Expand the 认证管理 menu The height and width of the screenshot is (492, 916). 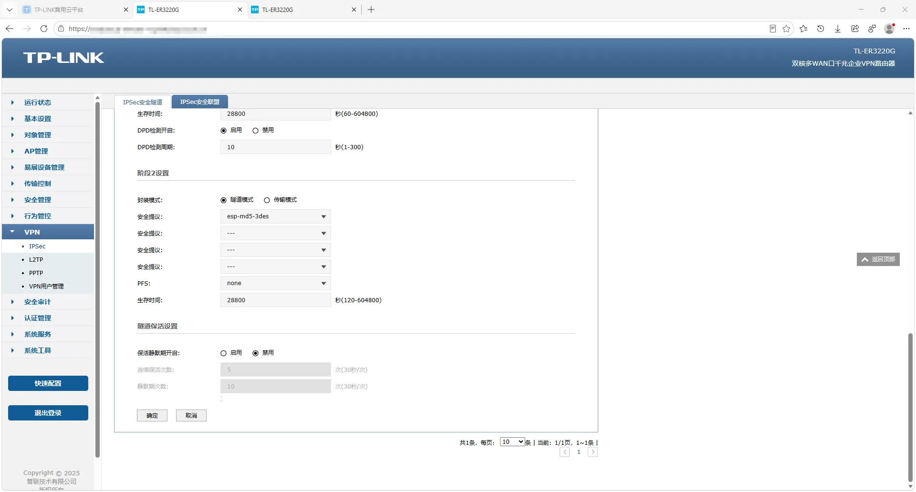[x=48, y=318]
